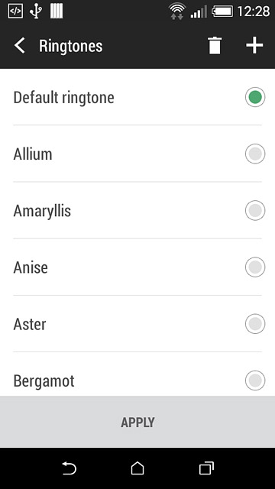Viewport: 275px width, 489px height.
Task: Add a new ringtone with plus icon
Action: click(254, 46)
